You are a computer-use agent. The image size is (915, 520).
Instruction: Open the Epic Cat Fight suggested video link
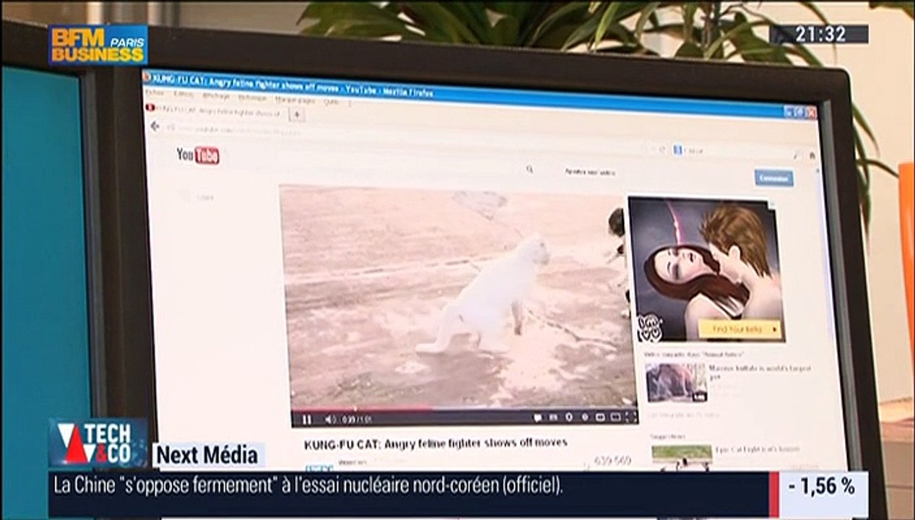tap(758, 449)
